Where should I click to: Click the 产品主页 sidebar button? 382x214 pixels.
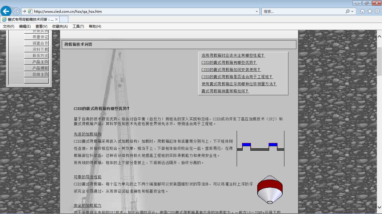tap(36, 62)
